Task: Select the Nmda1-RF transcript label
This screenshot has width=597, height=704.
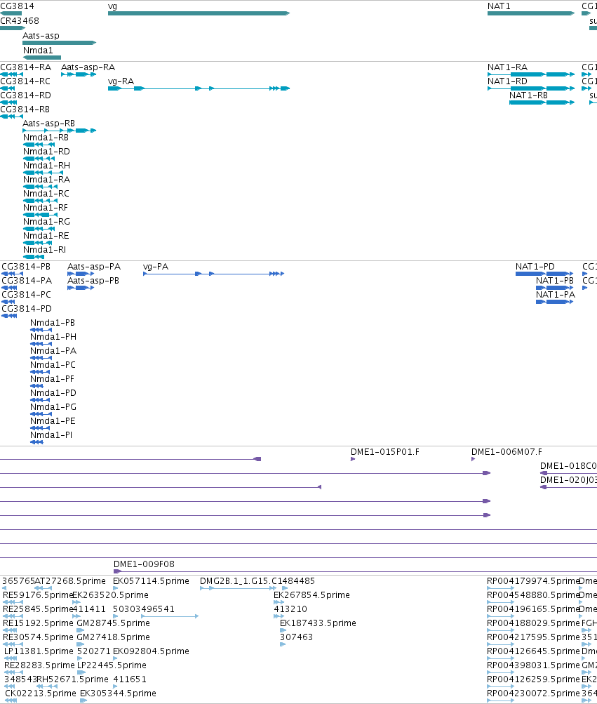Action: pos(46,208)
